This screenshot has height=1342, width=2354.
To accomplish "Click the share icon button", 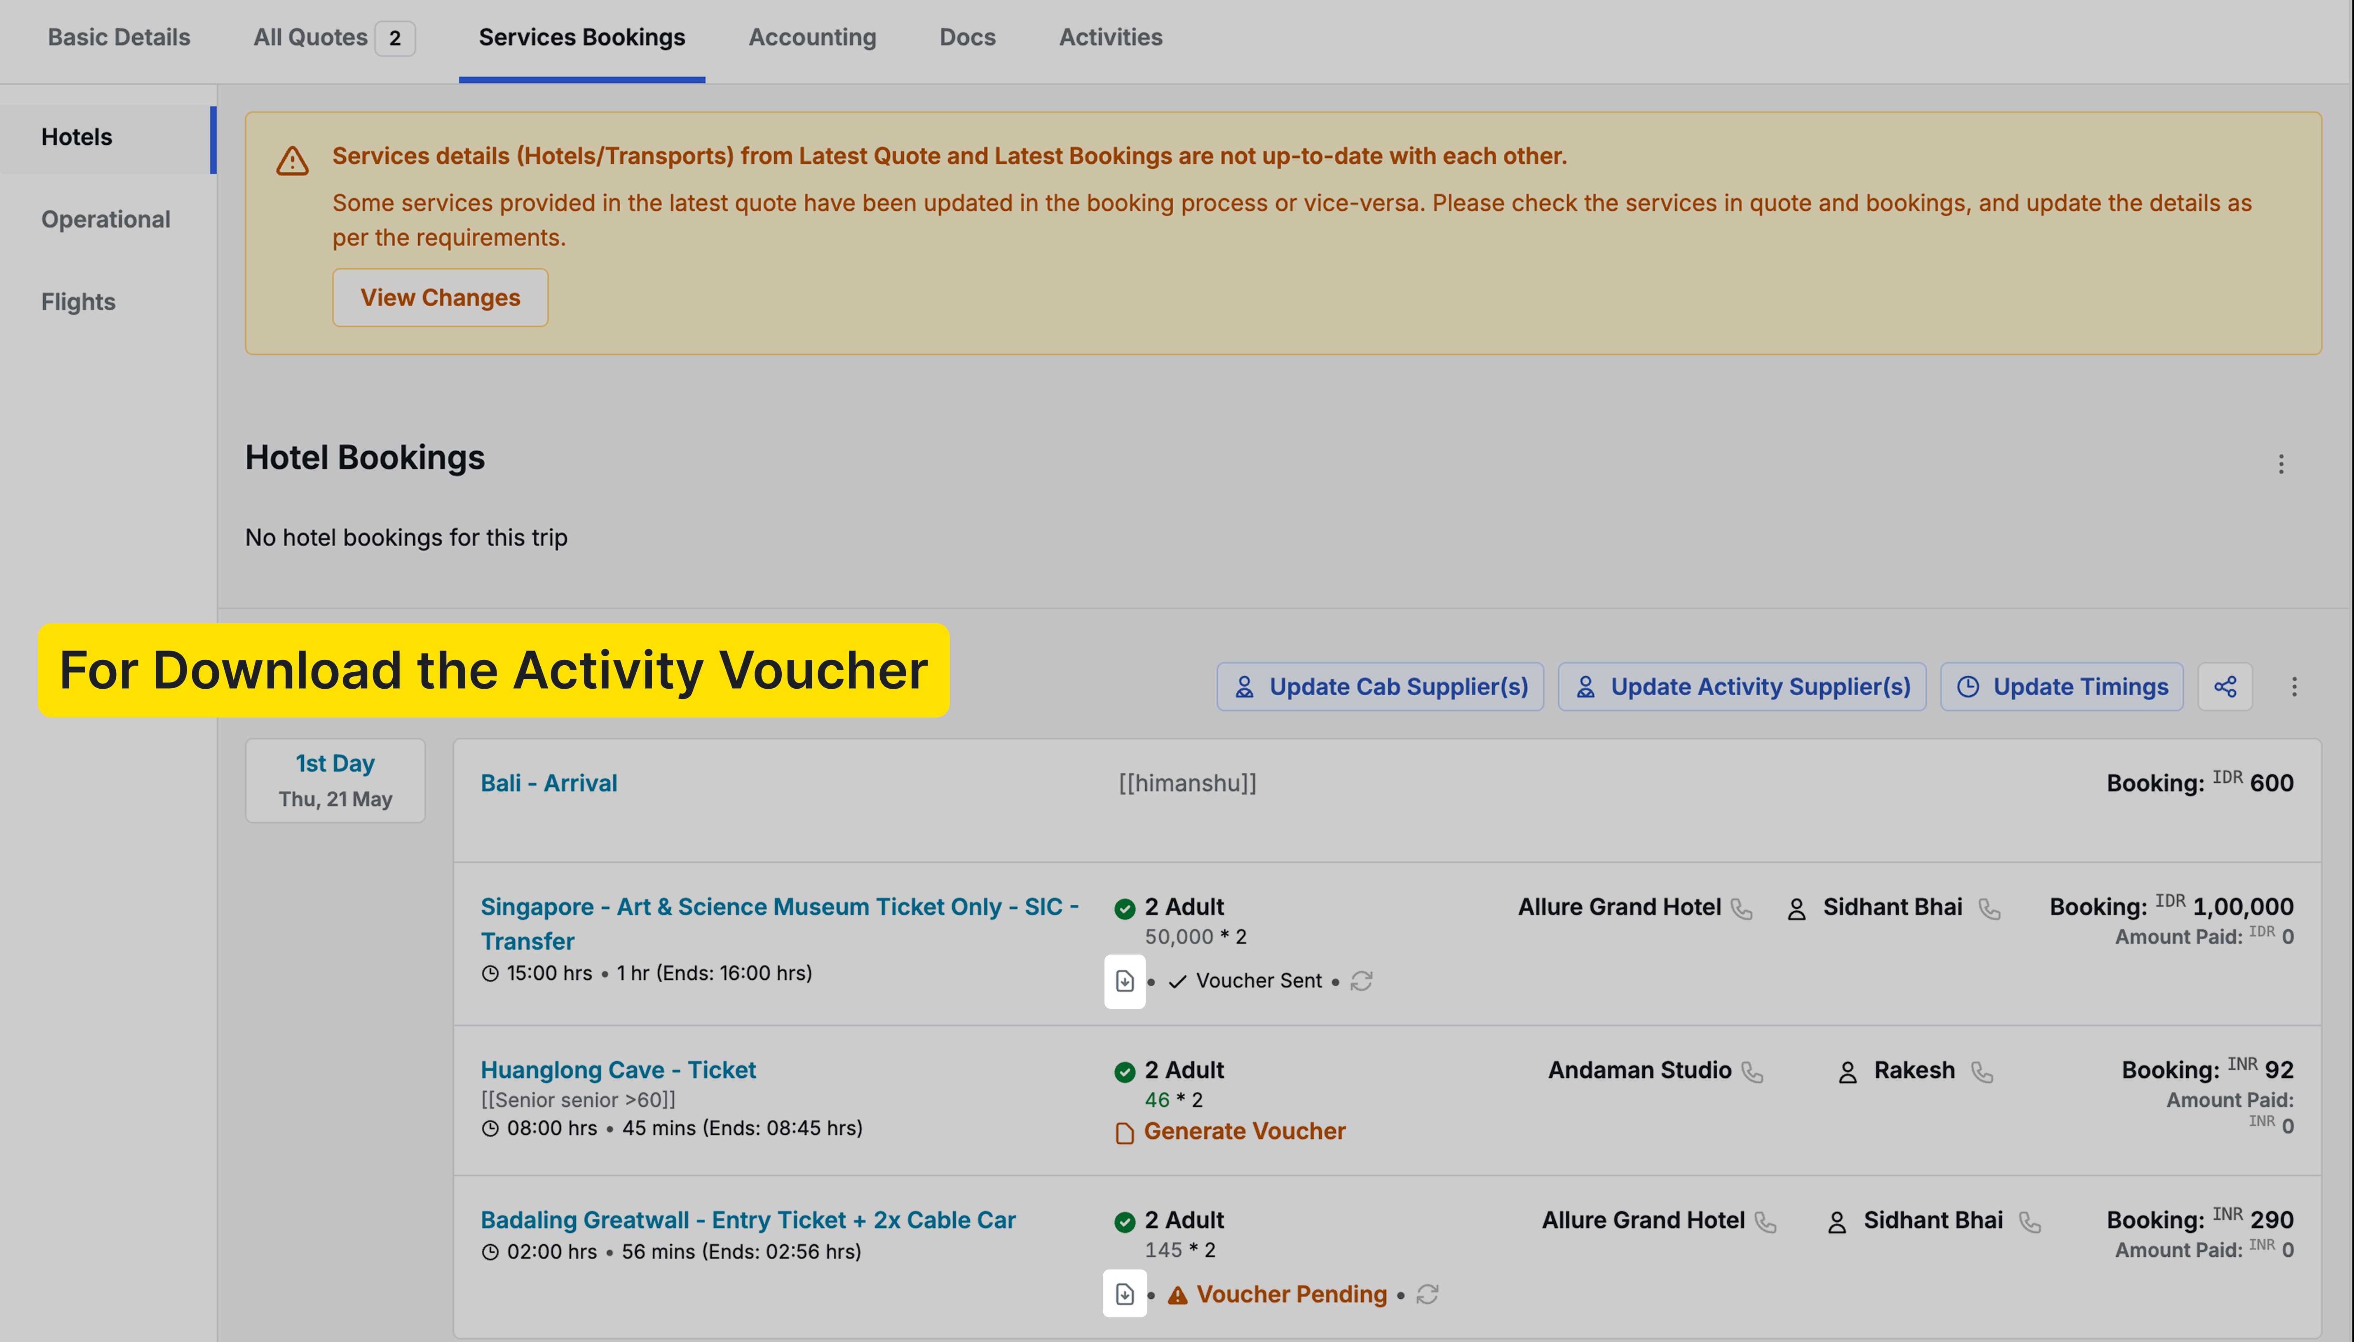I will (2225, 687).
